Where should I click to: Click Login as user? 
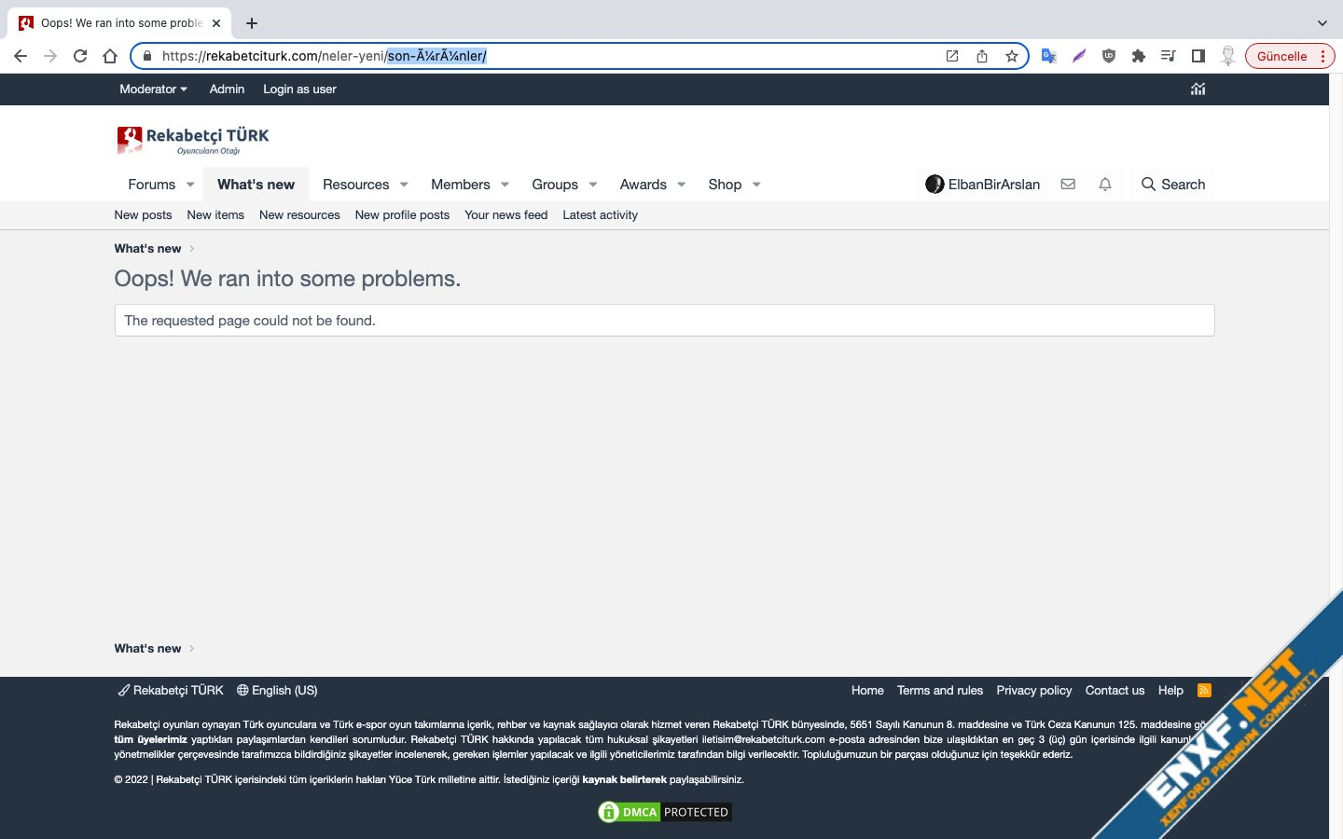[299, 89]
